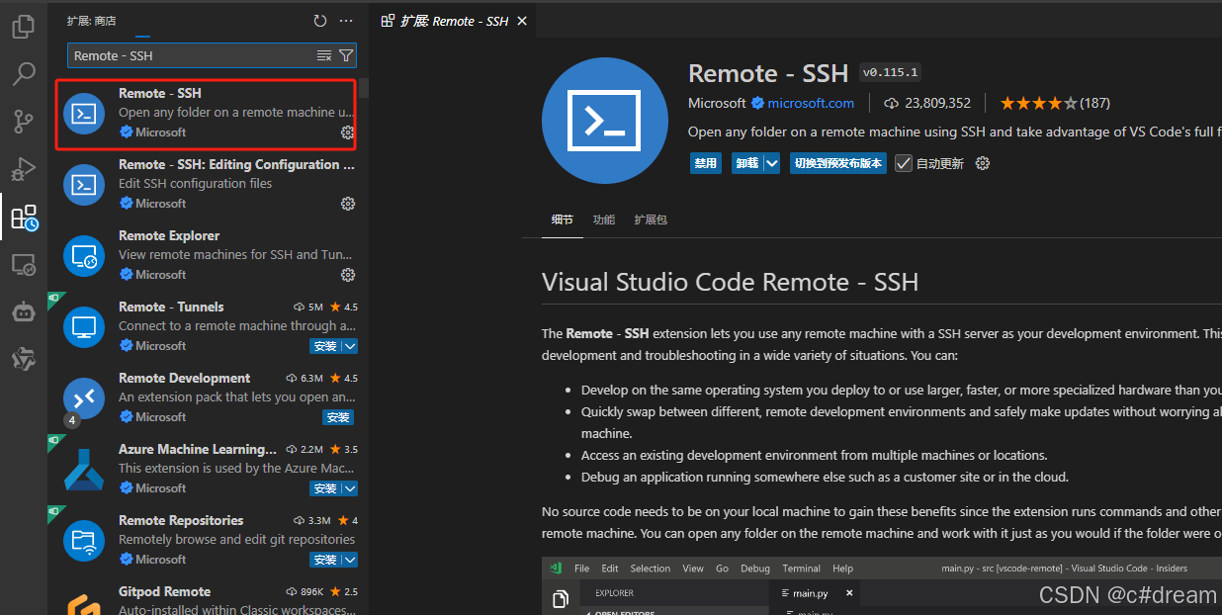Install the Remote Development extension
1222x615 pixels.
339,417
